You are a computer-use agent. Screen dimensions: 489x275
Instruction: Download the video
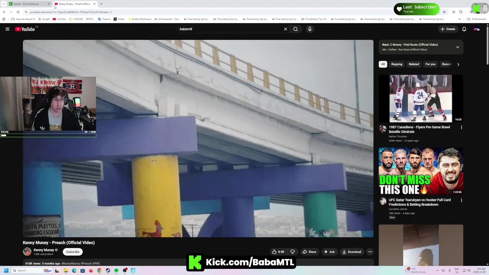[351, 252]
